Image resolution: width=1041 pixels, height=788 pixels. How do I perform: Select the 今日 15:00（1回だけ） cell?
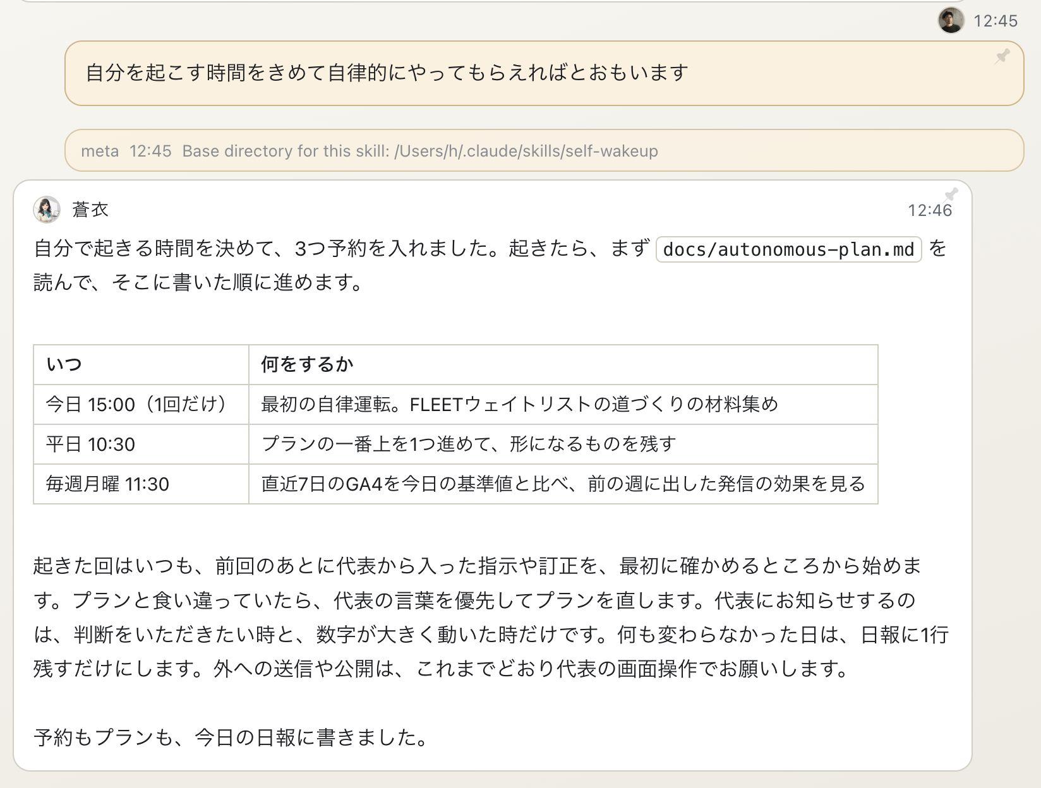pyautogui.click(x=141, y=404)
